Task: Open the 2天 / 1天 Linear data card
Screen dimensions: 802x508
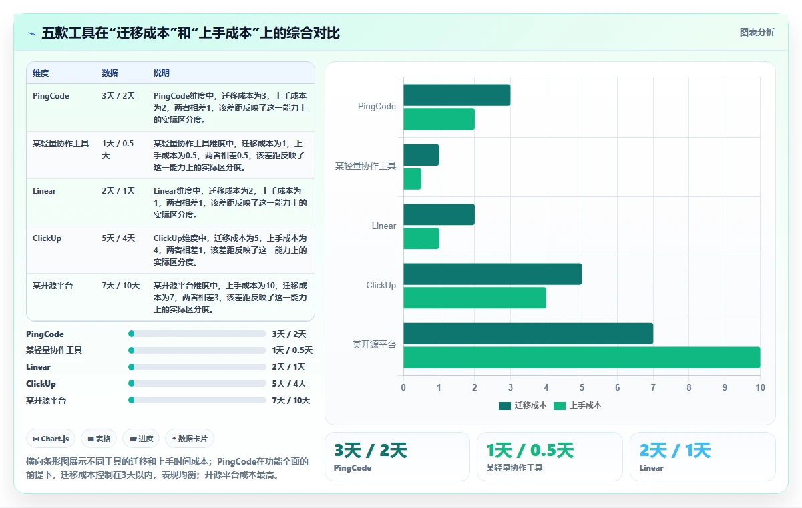Action: coord(703,457)
